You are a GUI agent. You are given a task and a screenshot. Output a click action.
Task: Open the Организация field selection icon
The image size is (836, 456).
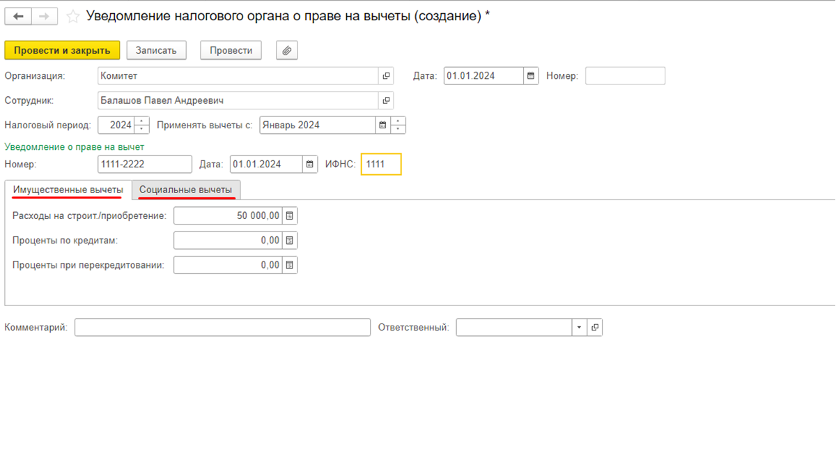tap(386, 76)
